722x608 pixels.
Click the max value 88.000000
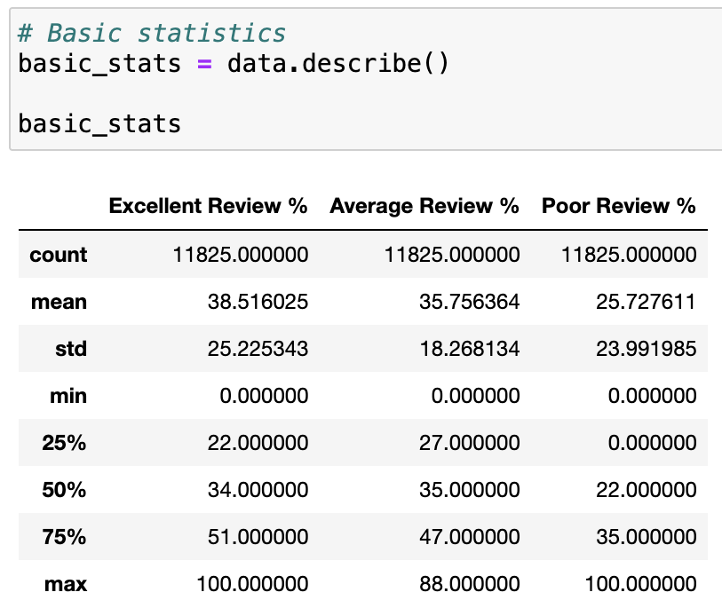coord(470,584)
